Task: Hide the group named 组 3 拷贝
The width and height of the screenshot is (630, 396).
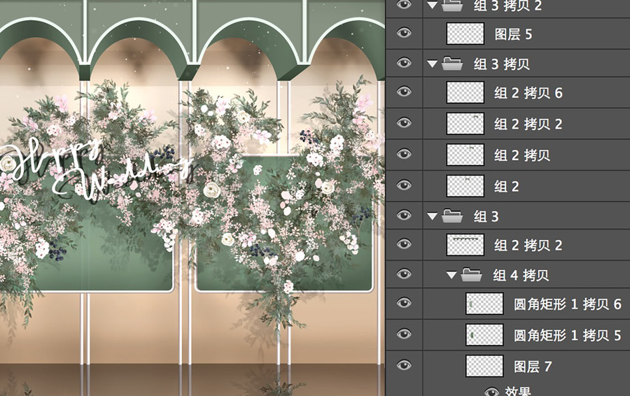Action: 404,63
